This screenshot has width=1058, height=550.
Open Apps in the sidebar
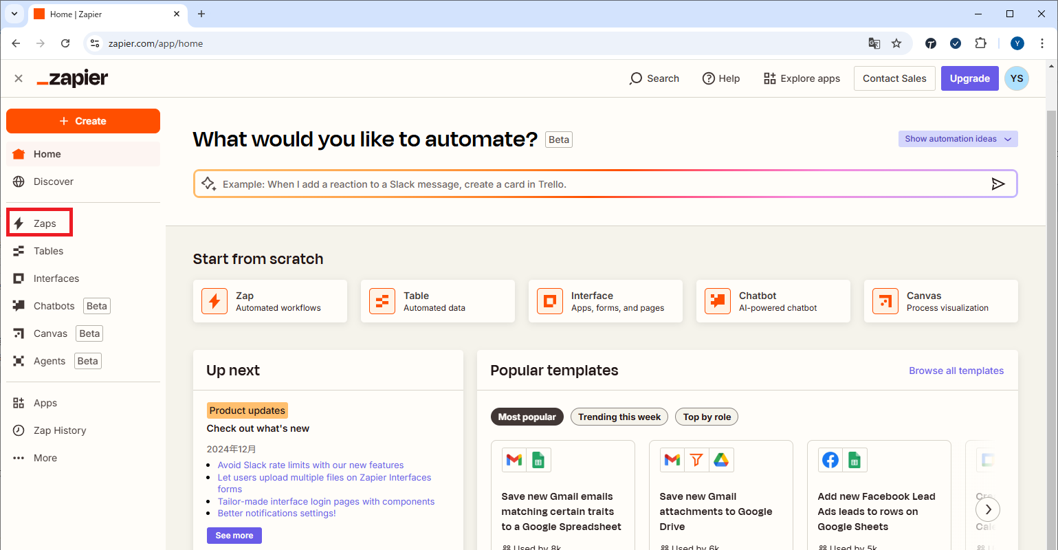[45, 403]
